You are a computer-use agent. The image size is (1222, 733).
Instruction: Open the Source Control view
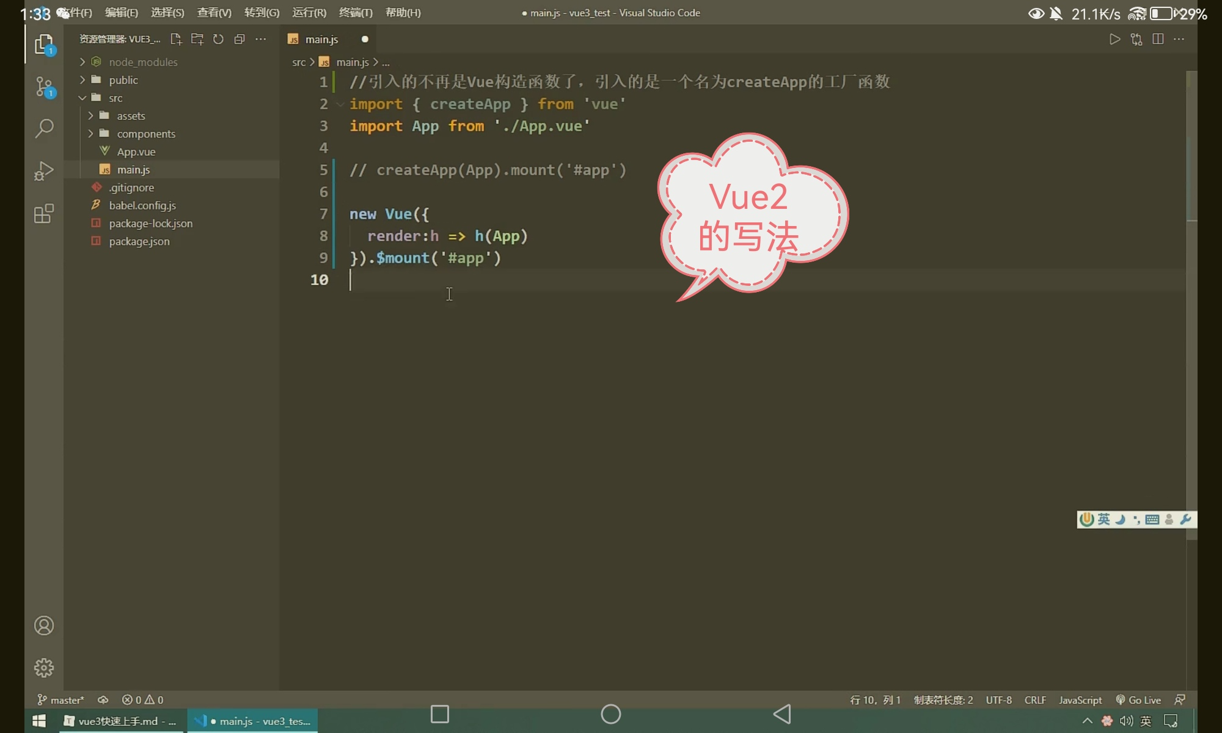click(x=44, y=87)
